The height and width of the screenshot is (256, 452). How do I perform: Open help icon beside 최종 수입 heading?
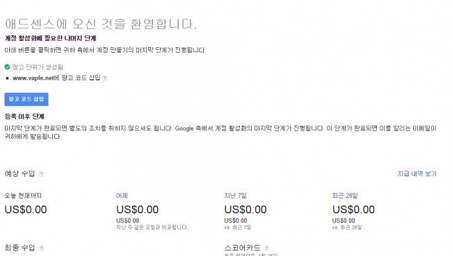(42, 248)
